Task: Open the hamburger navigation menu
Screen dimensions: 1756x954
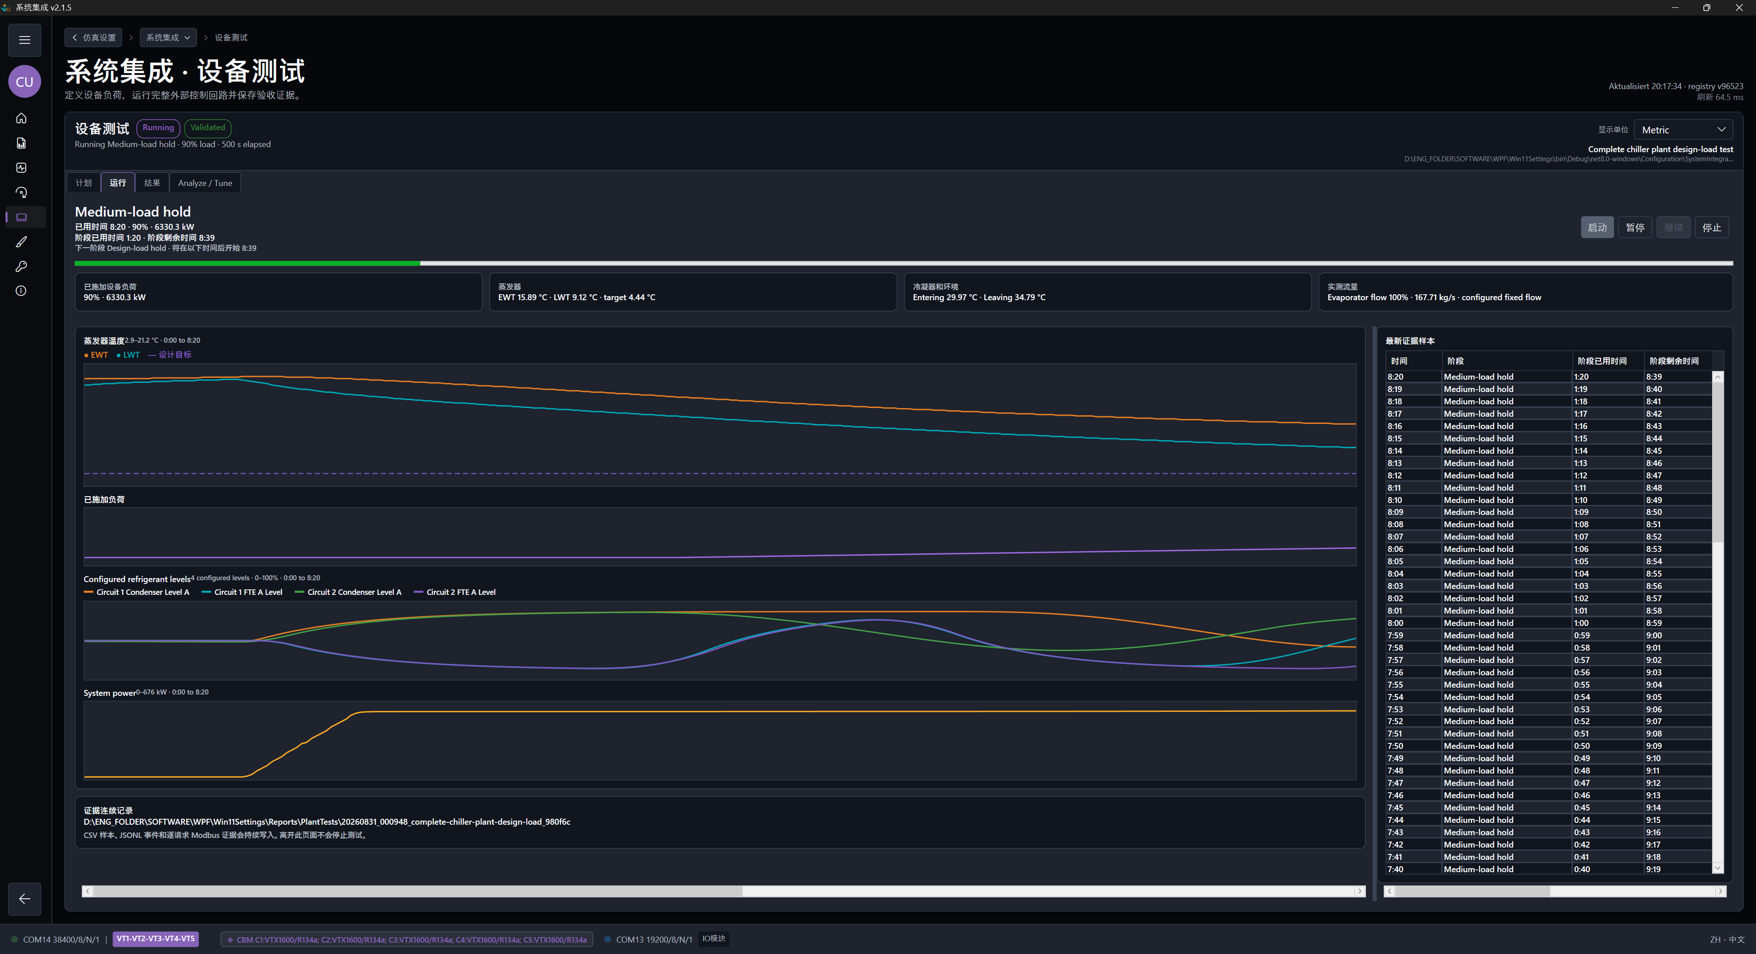Action: 25,39
